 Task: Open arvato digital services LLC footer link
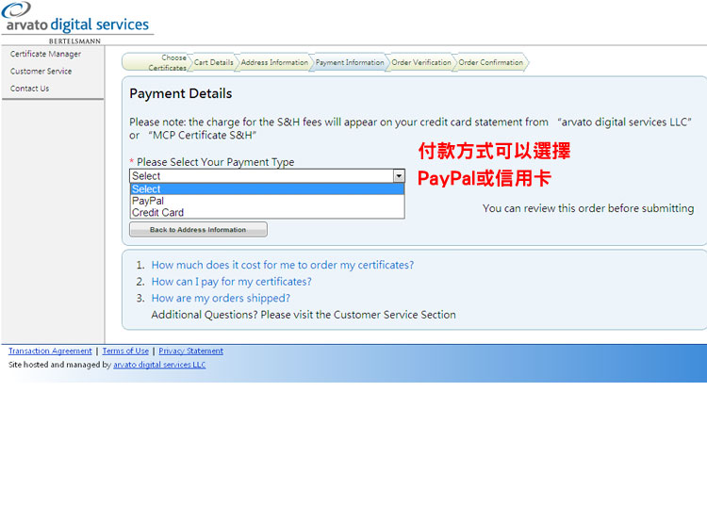click(159, 365)
